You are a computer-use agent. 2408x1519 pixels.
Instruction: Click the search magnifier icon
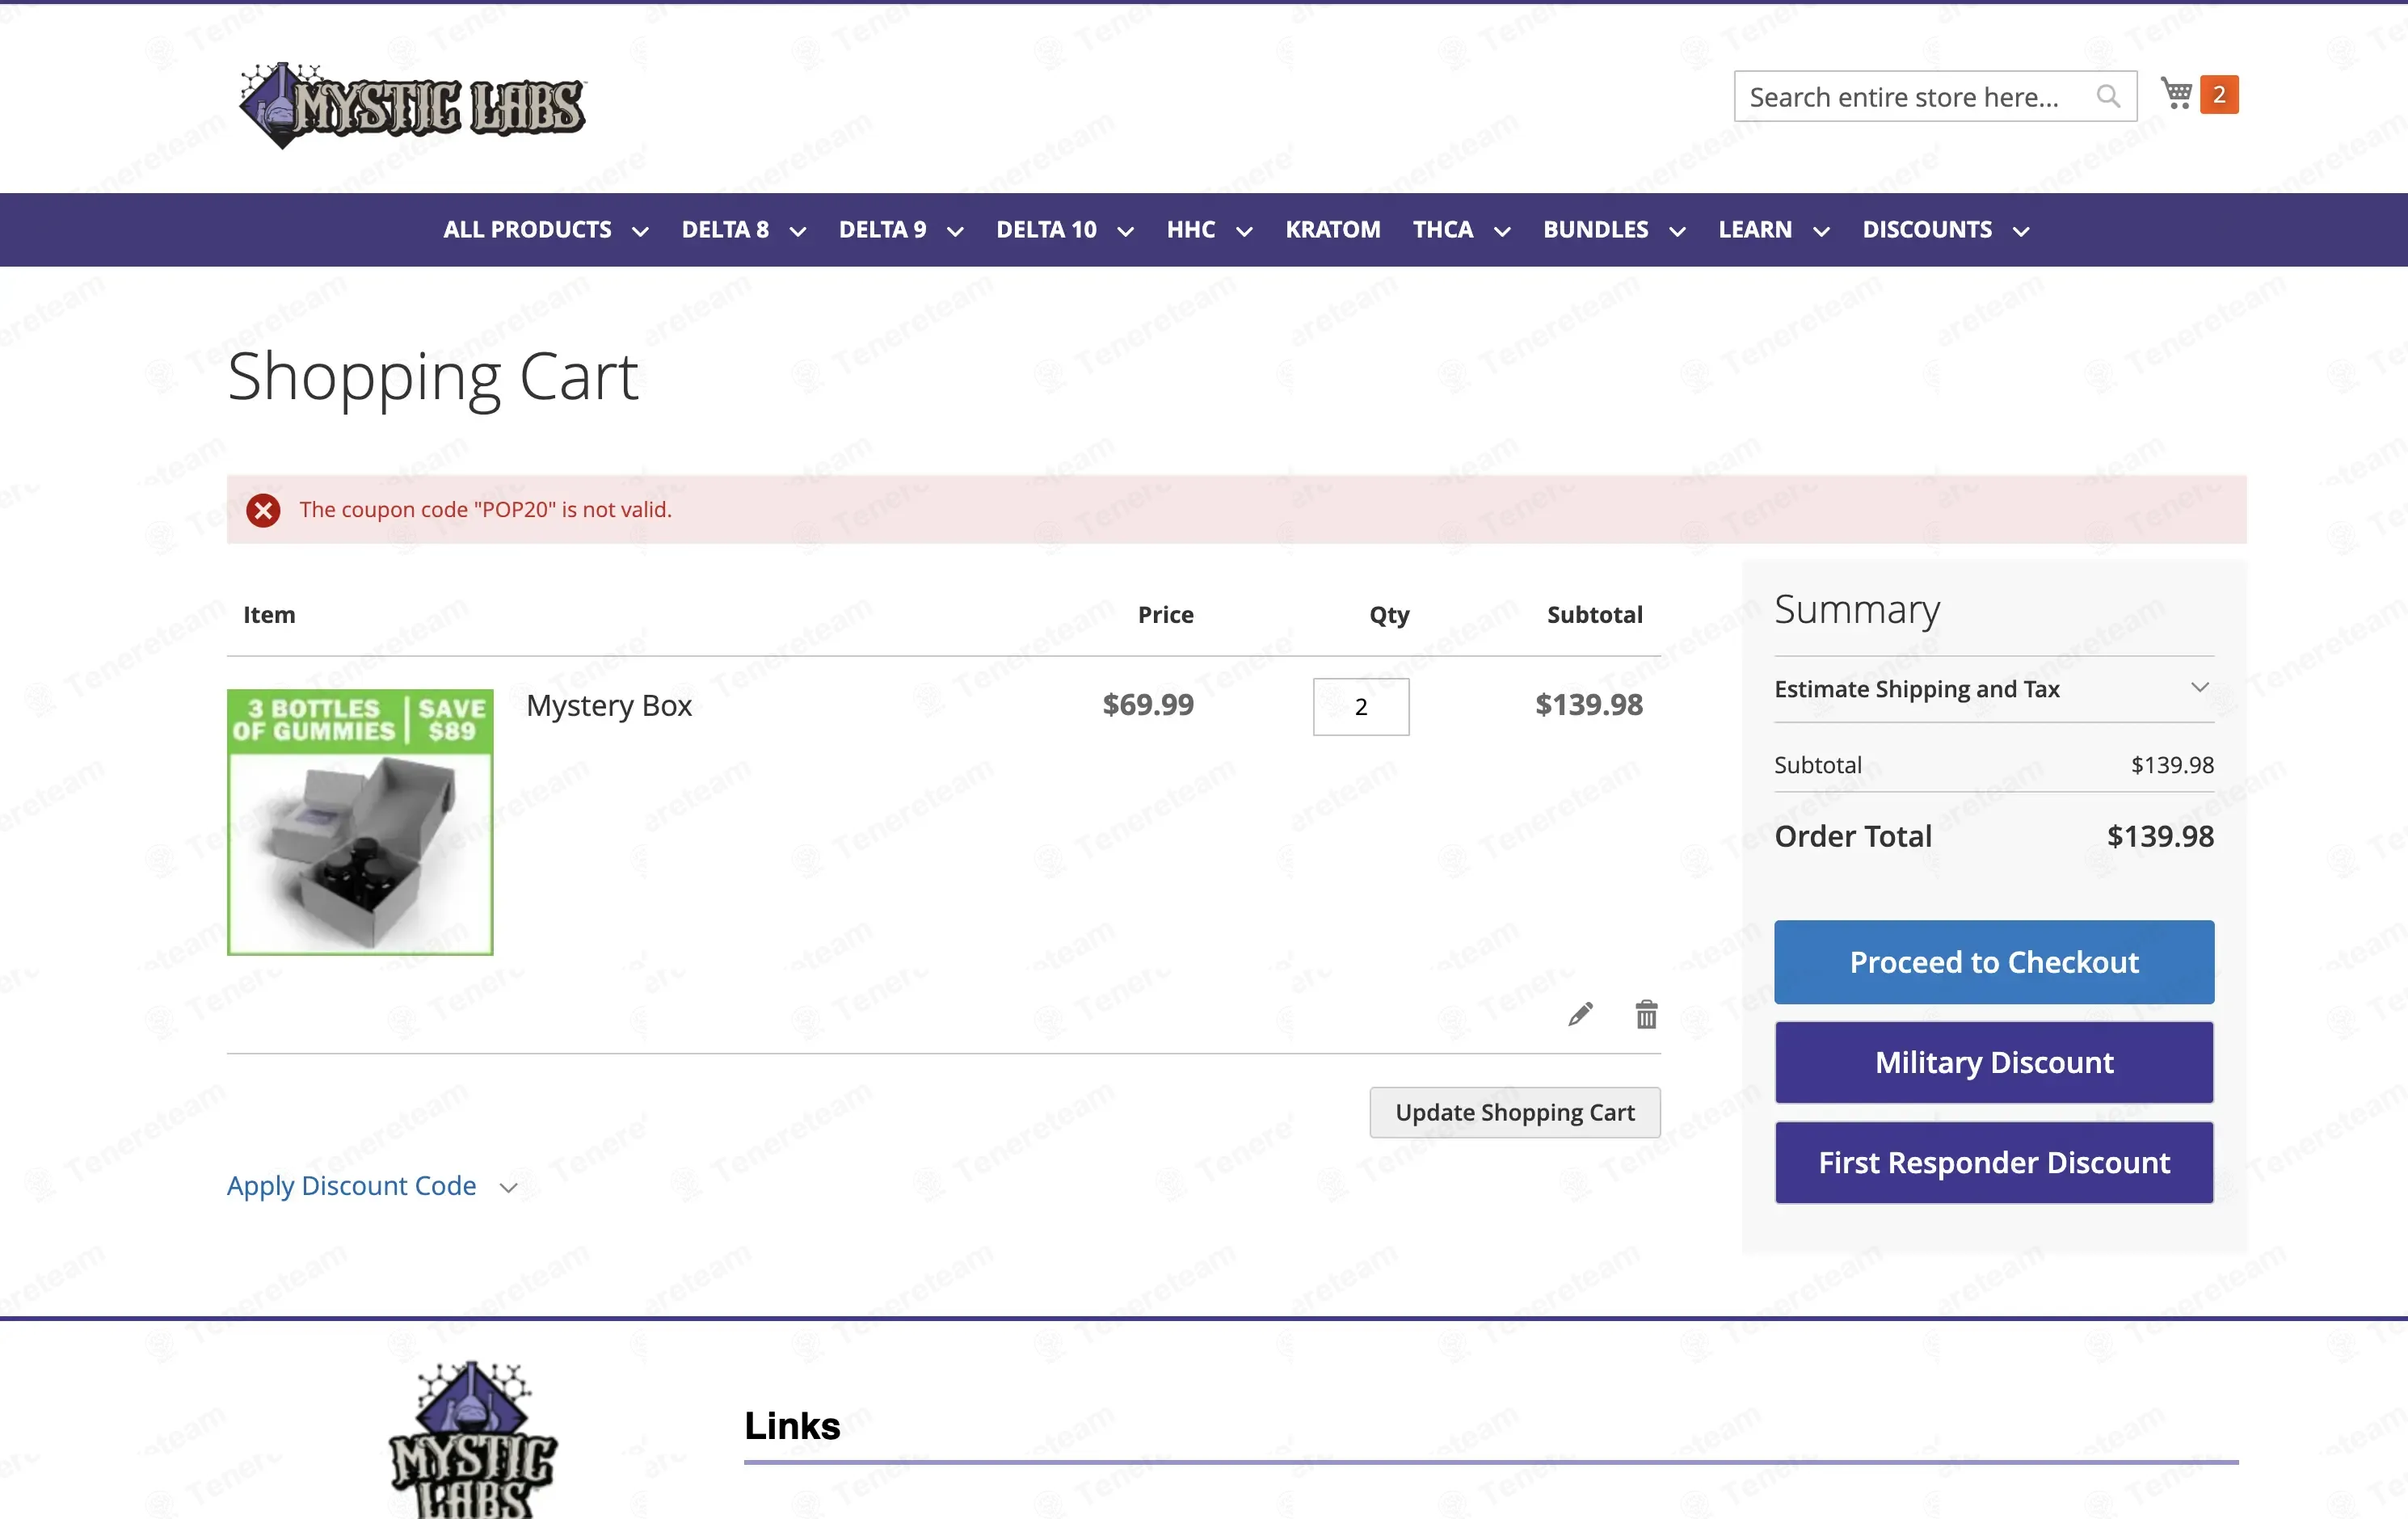pos(2108,96)
